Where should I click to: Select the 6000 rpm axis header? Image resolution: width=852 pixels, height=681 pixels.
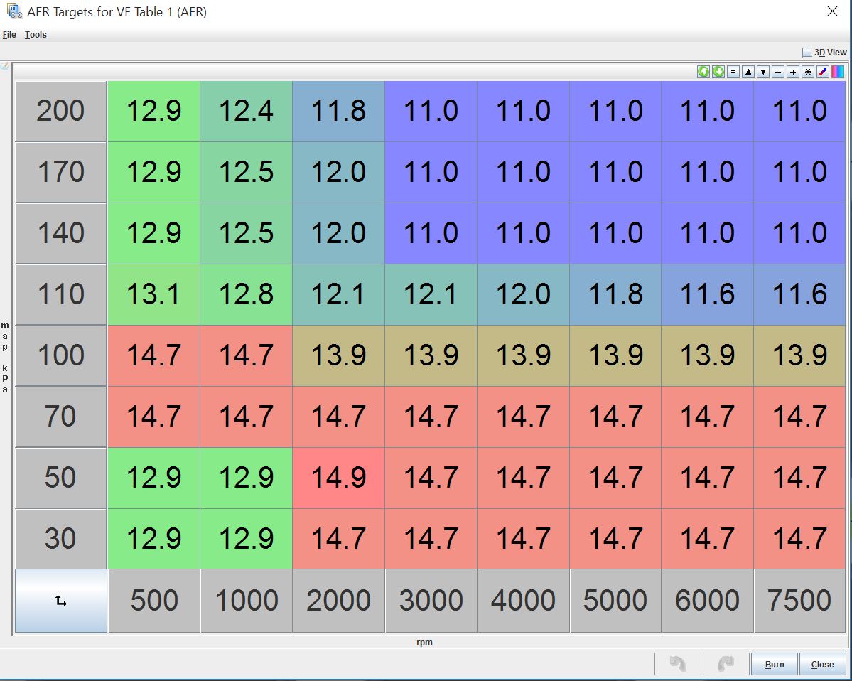pyautogui.click(x=708, y=601)
